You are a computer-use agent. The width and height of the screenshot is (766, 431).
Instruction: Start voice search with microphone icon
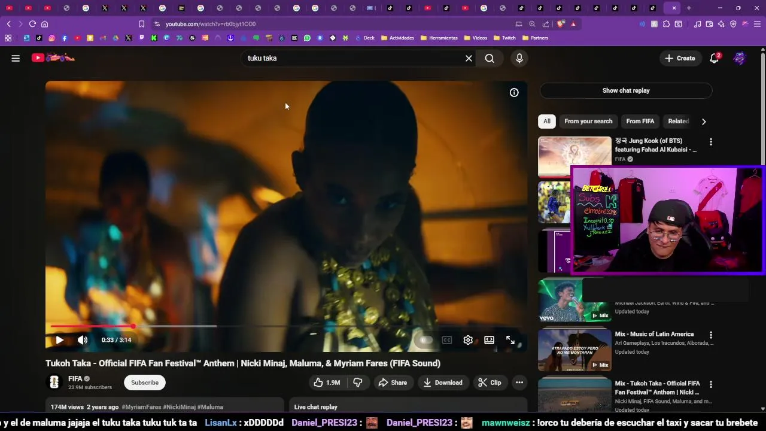pos(519,58)
